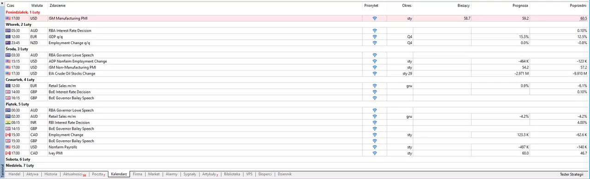The height and width of the screenshot is (179, 590).
Task: Close the Terminal panel with the x button
Action: pos(2,2)
